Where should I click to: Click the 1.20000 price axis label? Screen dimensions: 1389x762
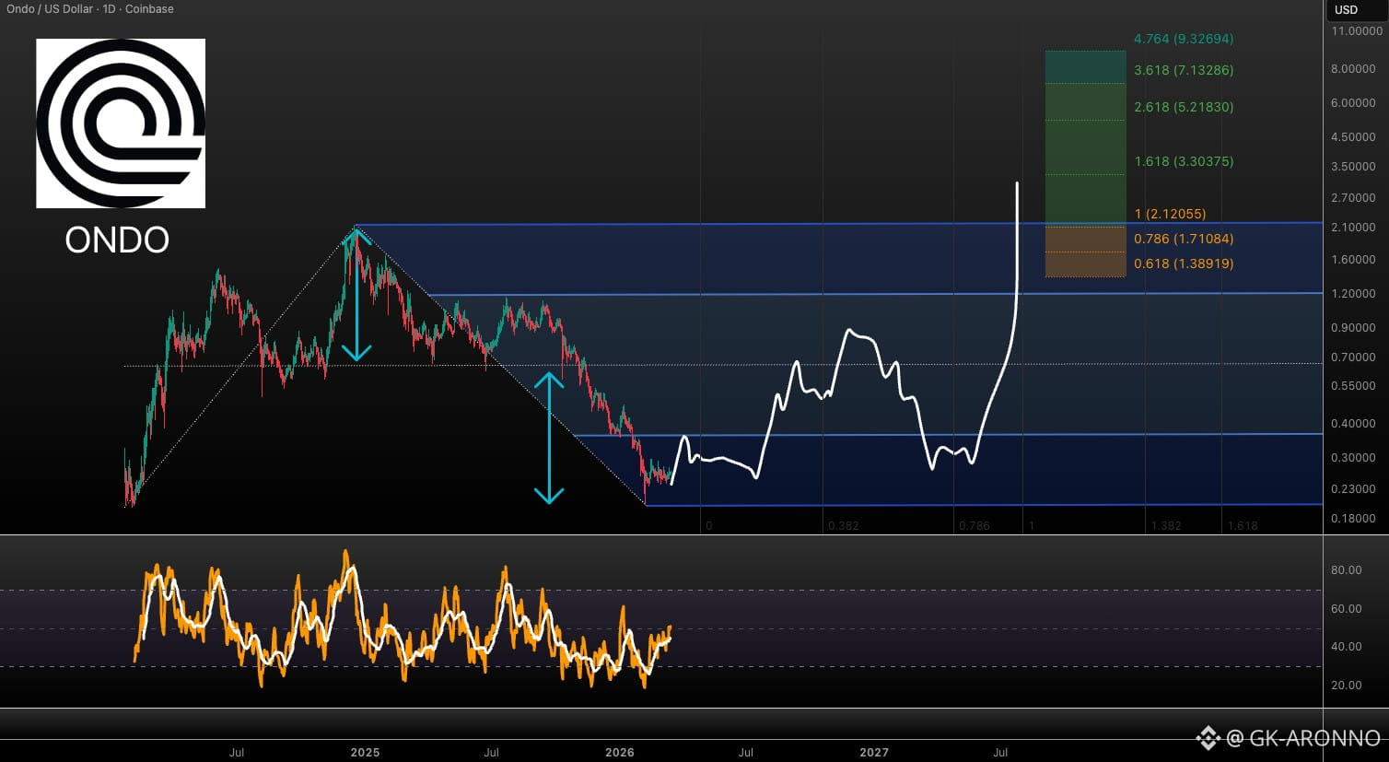click(1353, 294)
